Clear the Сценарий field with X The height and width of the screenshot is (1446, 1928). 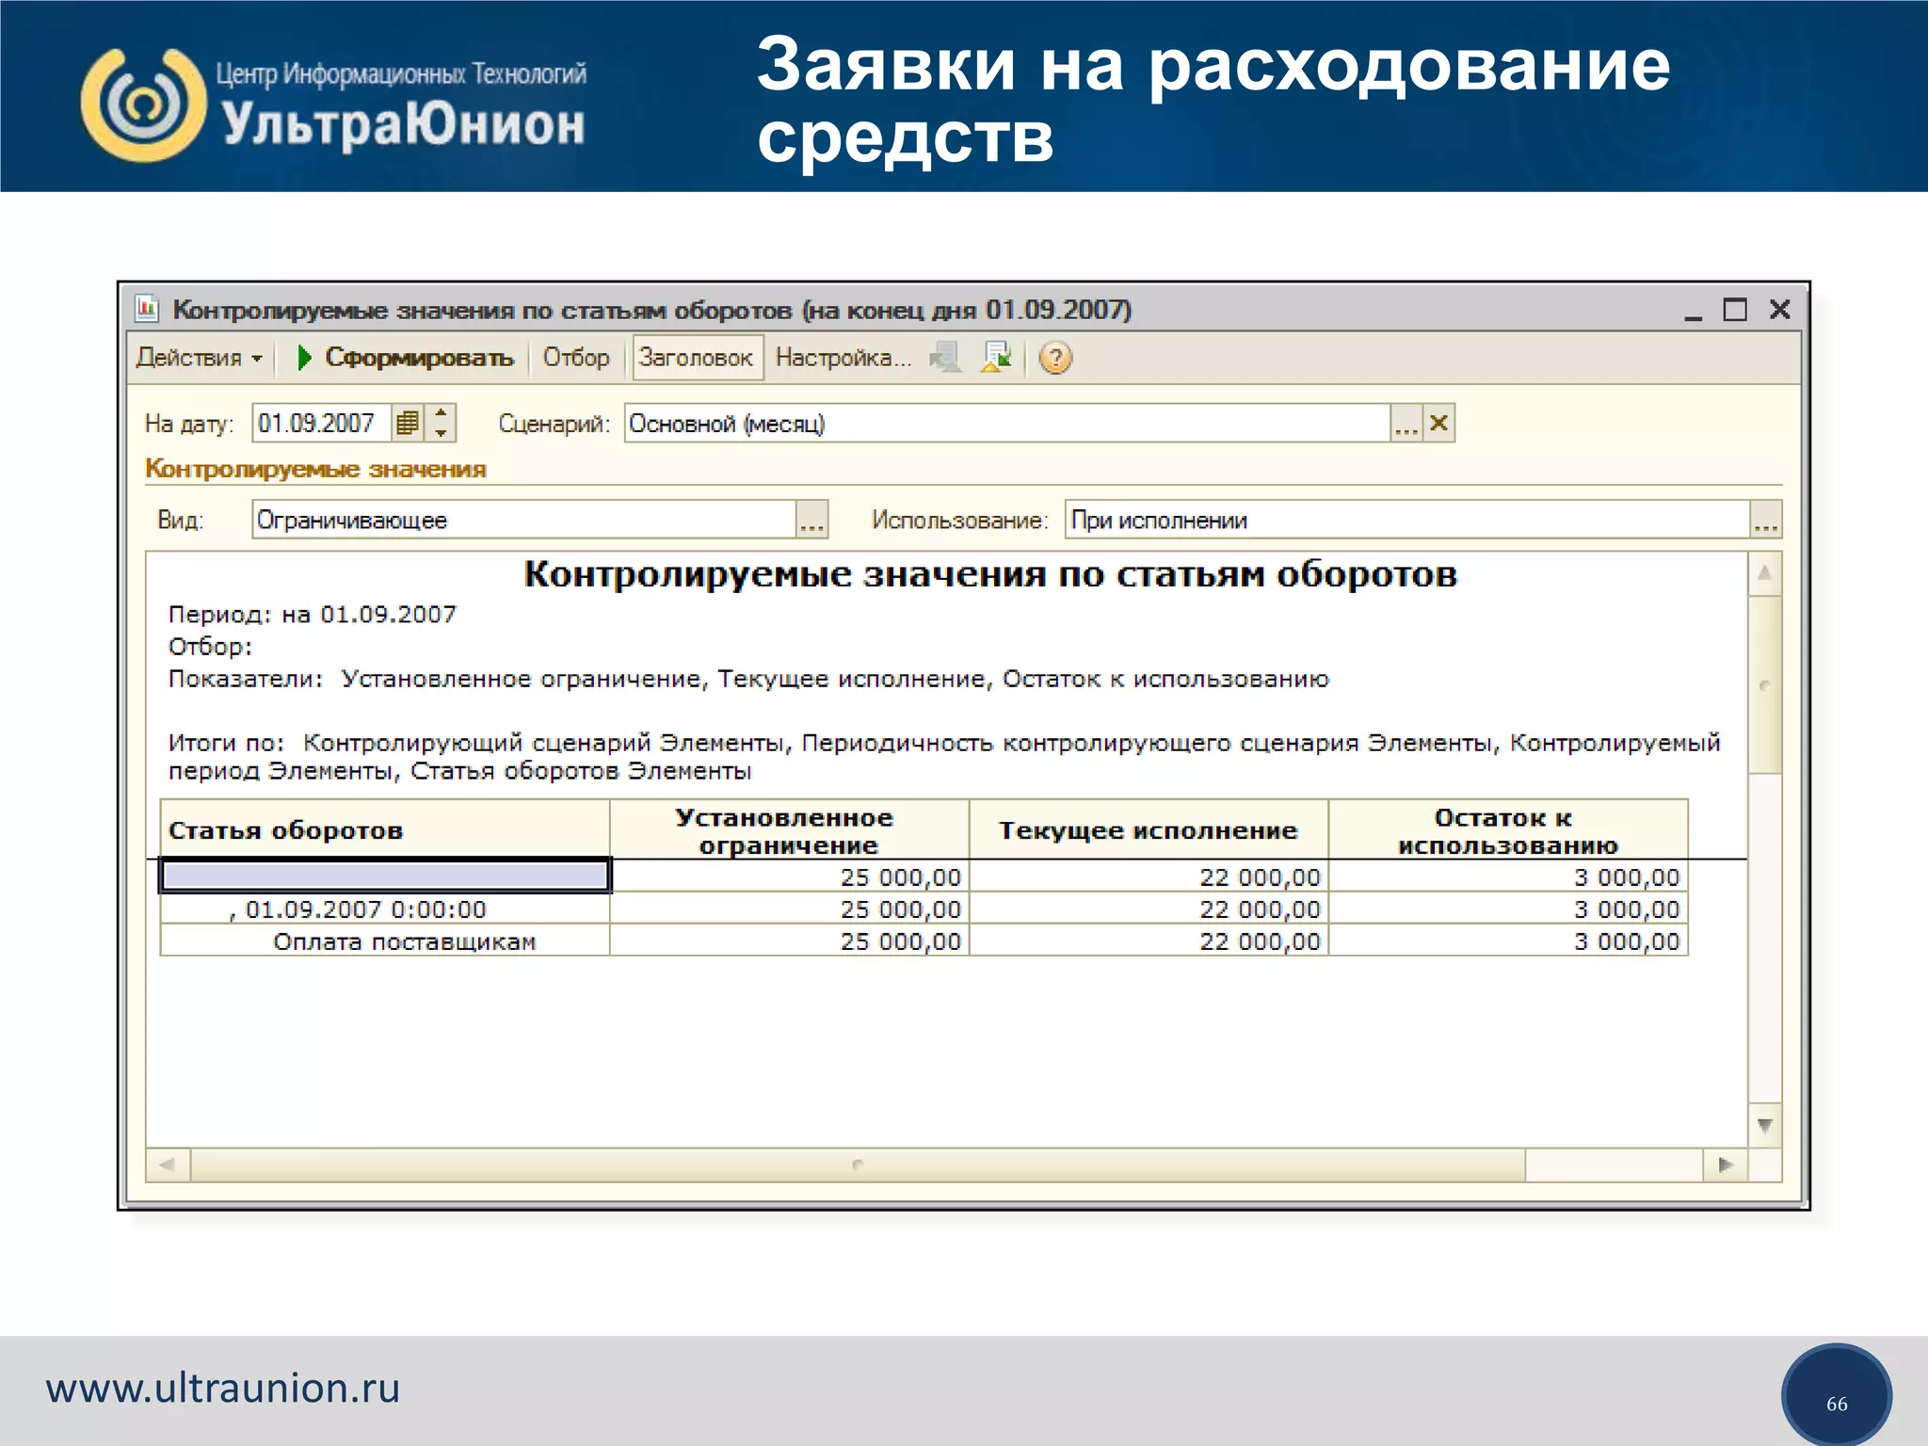coord(1438,424)
